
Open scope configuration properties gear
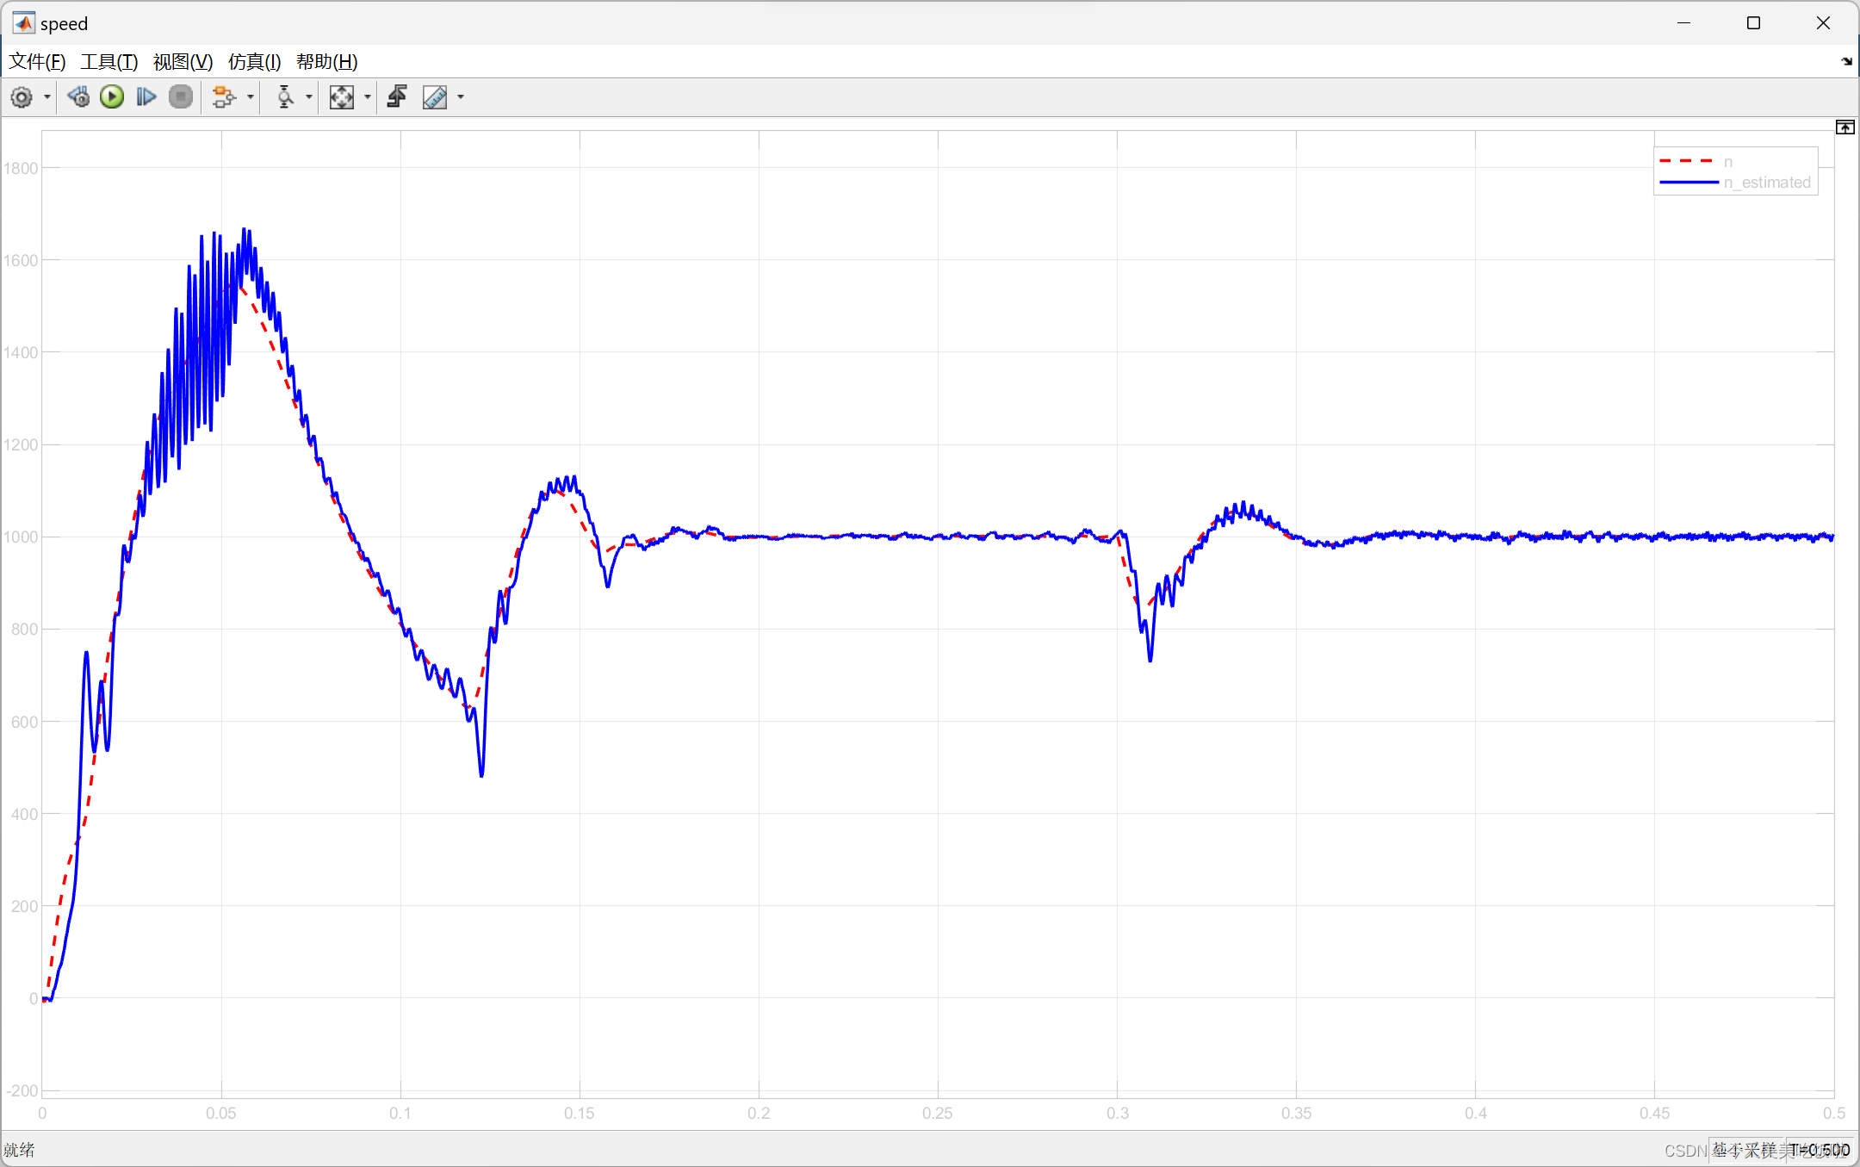(x=22, y=97)
